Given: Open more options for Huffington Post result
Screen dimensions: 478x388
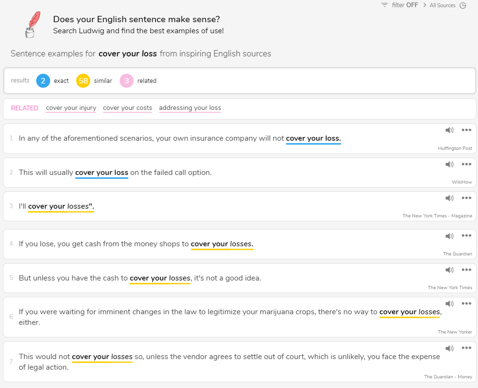Looking at the screenshot, I should point(466,130).
